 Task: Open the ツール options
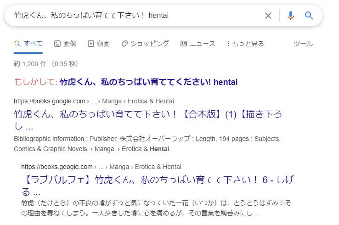click(x=303, y=44)
